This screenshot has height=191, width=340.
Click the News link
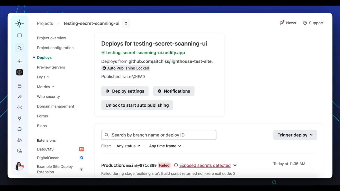tap(291, 23)
